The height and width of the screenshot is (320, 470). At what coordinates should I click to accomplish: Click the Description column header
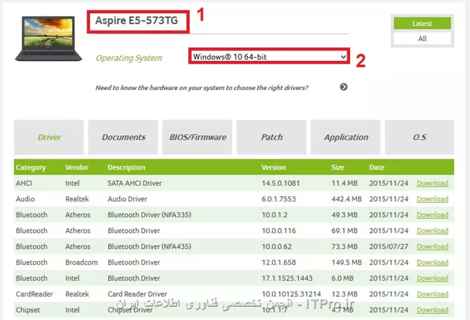tap(126, 168)
